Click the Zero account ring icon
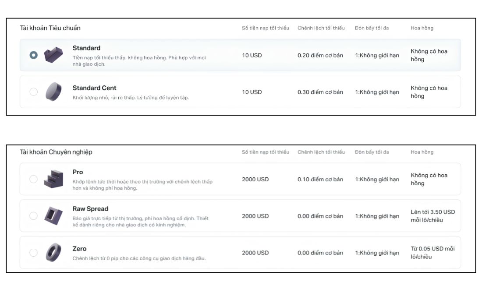The image size is (482, 289). [x=53, y=253]
